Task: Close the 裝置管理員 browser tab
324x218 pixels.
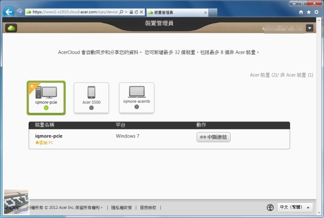Action: [205, 12]
